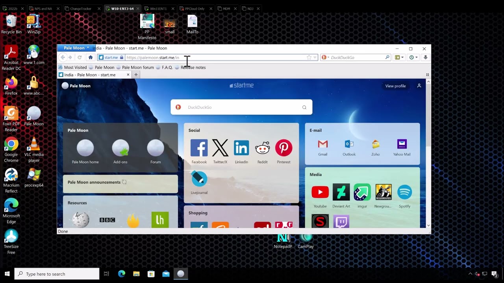Open the History toolbar dropdown

[413, 57]
